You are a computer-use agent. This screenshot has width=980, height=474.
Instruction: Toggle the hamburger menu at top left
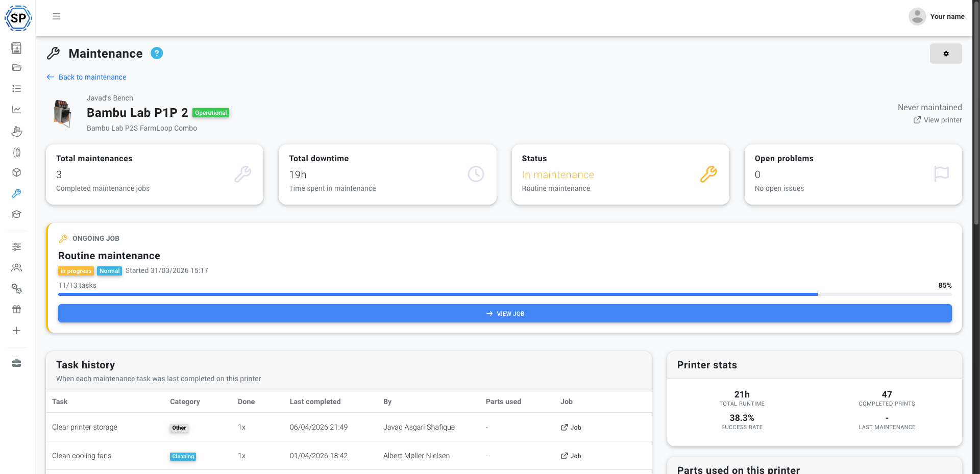pos(56,16)
